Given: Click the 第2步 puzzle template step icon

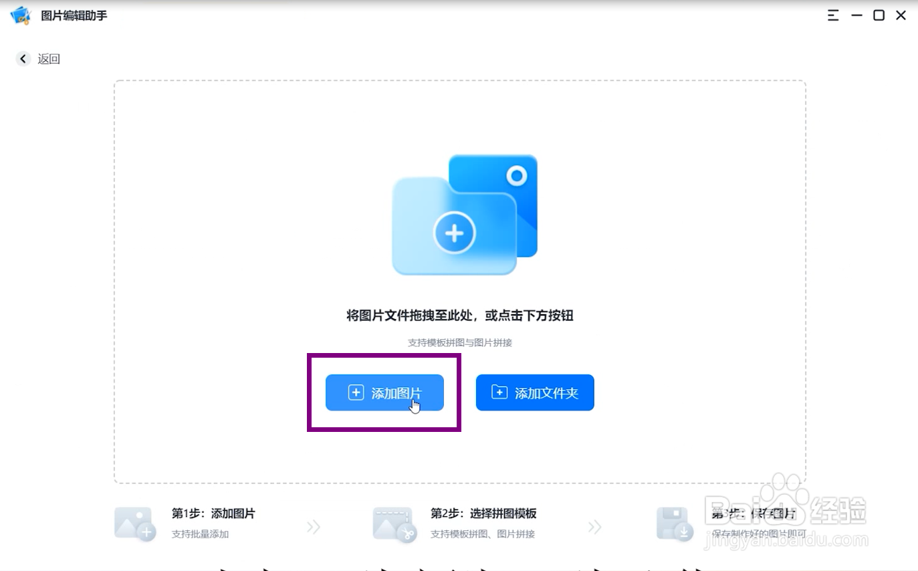Looking at the screenshot, I should [x=394, y=524].
